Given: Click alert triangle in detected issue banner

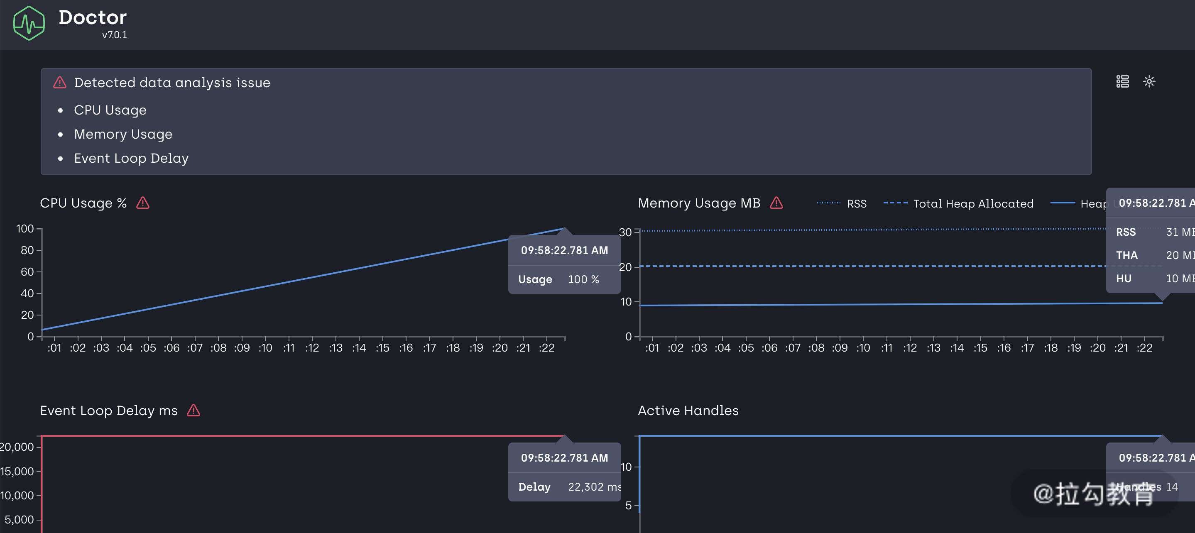Looking at the screenshot, I should click(x=60, y=83).
